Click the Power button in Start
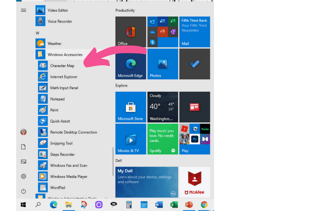 [x=23, y=191]
